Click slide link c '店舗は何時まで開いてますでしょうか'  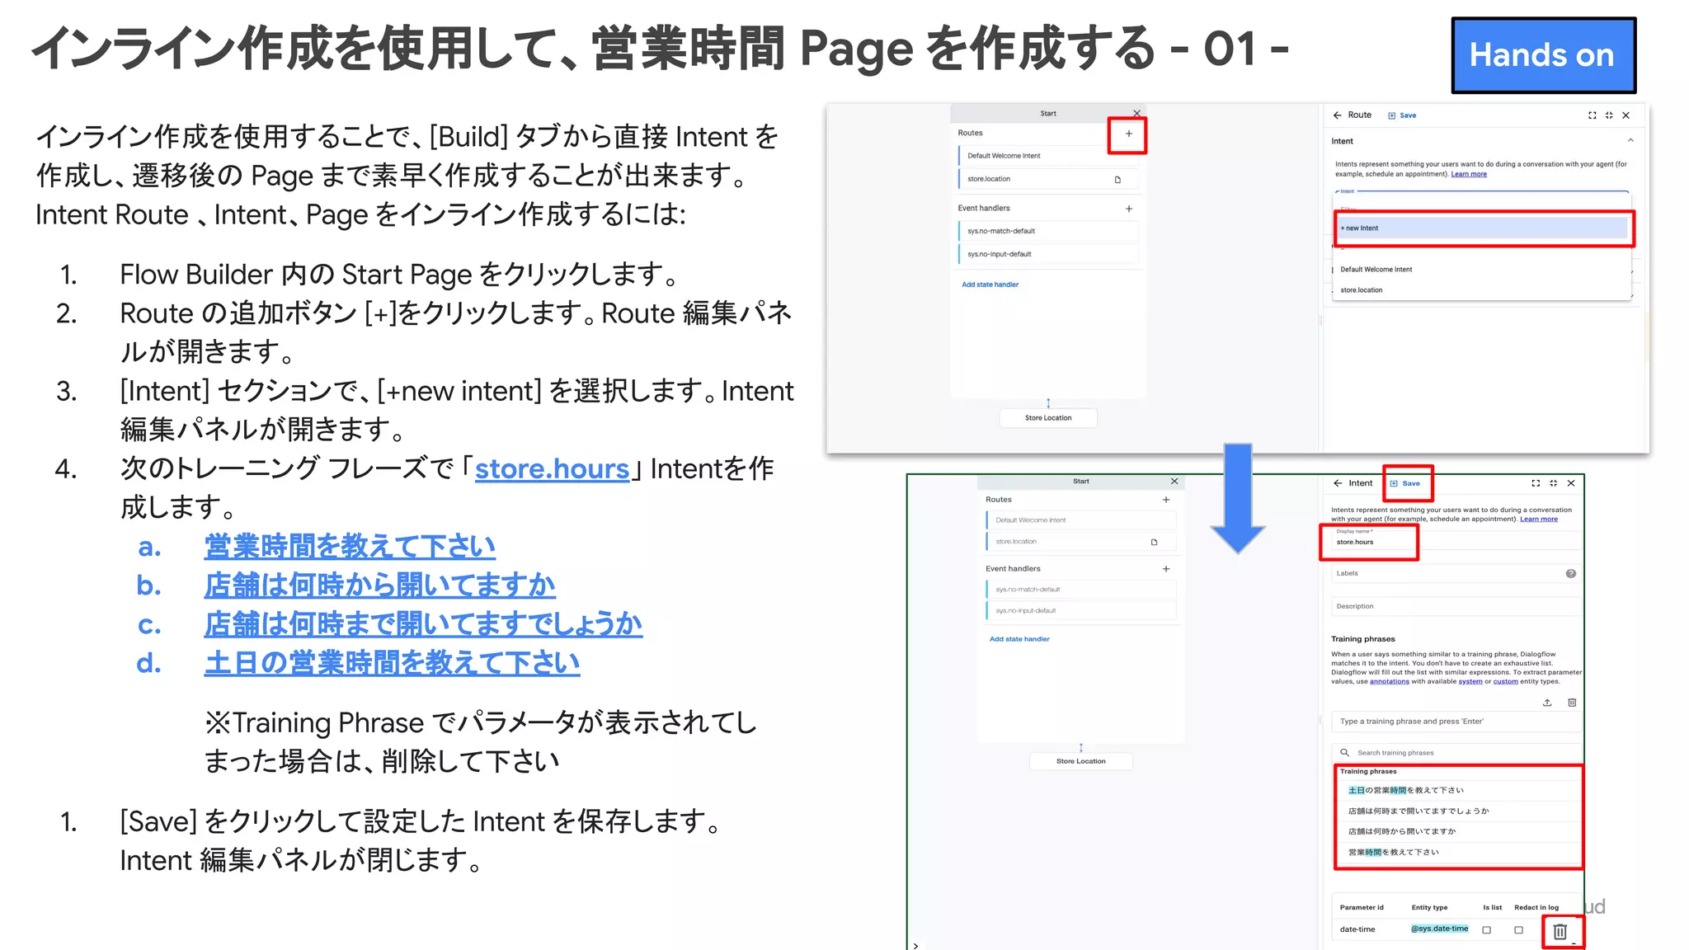coord(423,624)
